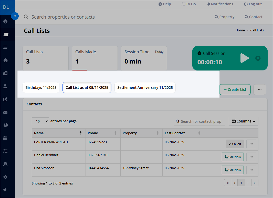
Task: Open the dashboard gauge icon in the sidebar
Action: click(5, 21)
